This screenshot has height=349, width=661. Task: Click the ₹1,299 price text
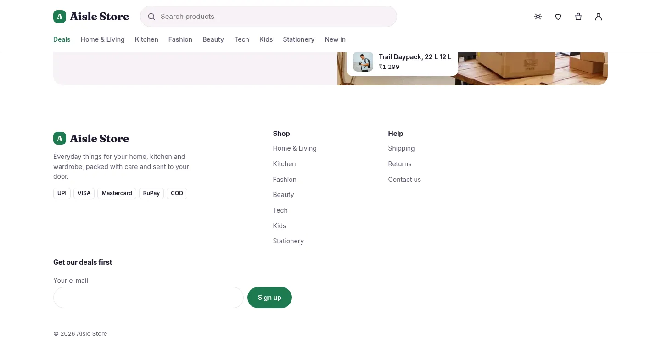[389, 67]
